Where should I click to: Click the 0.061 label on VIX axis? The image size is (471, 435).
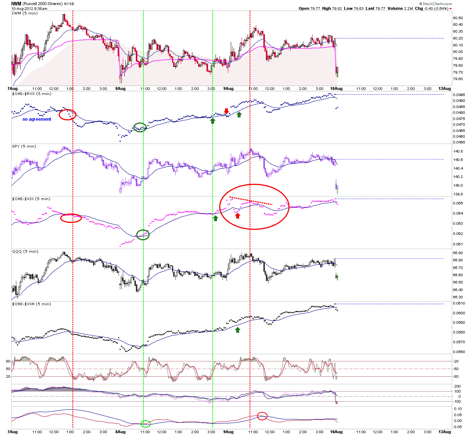point(458,244)
